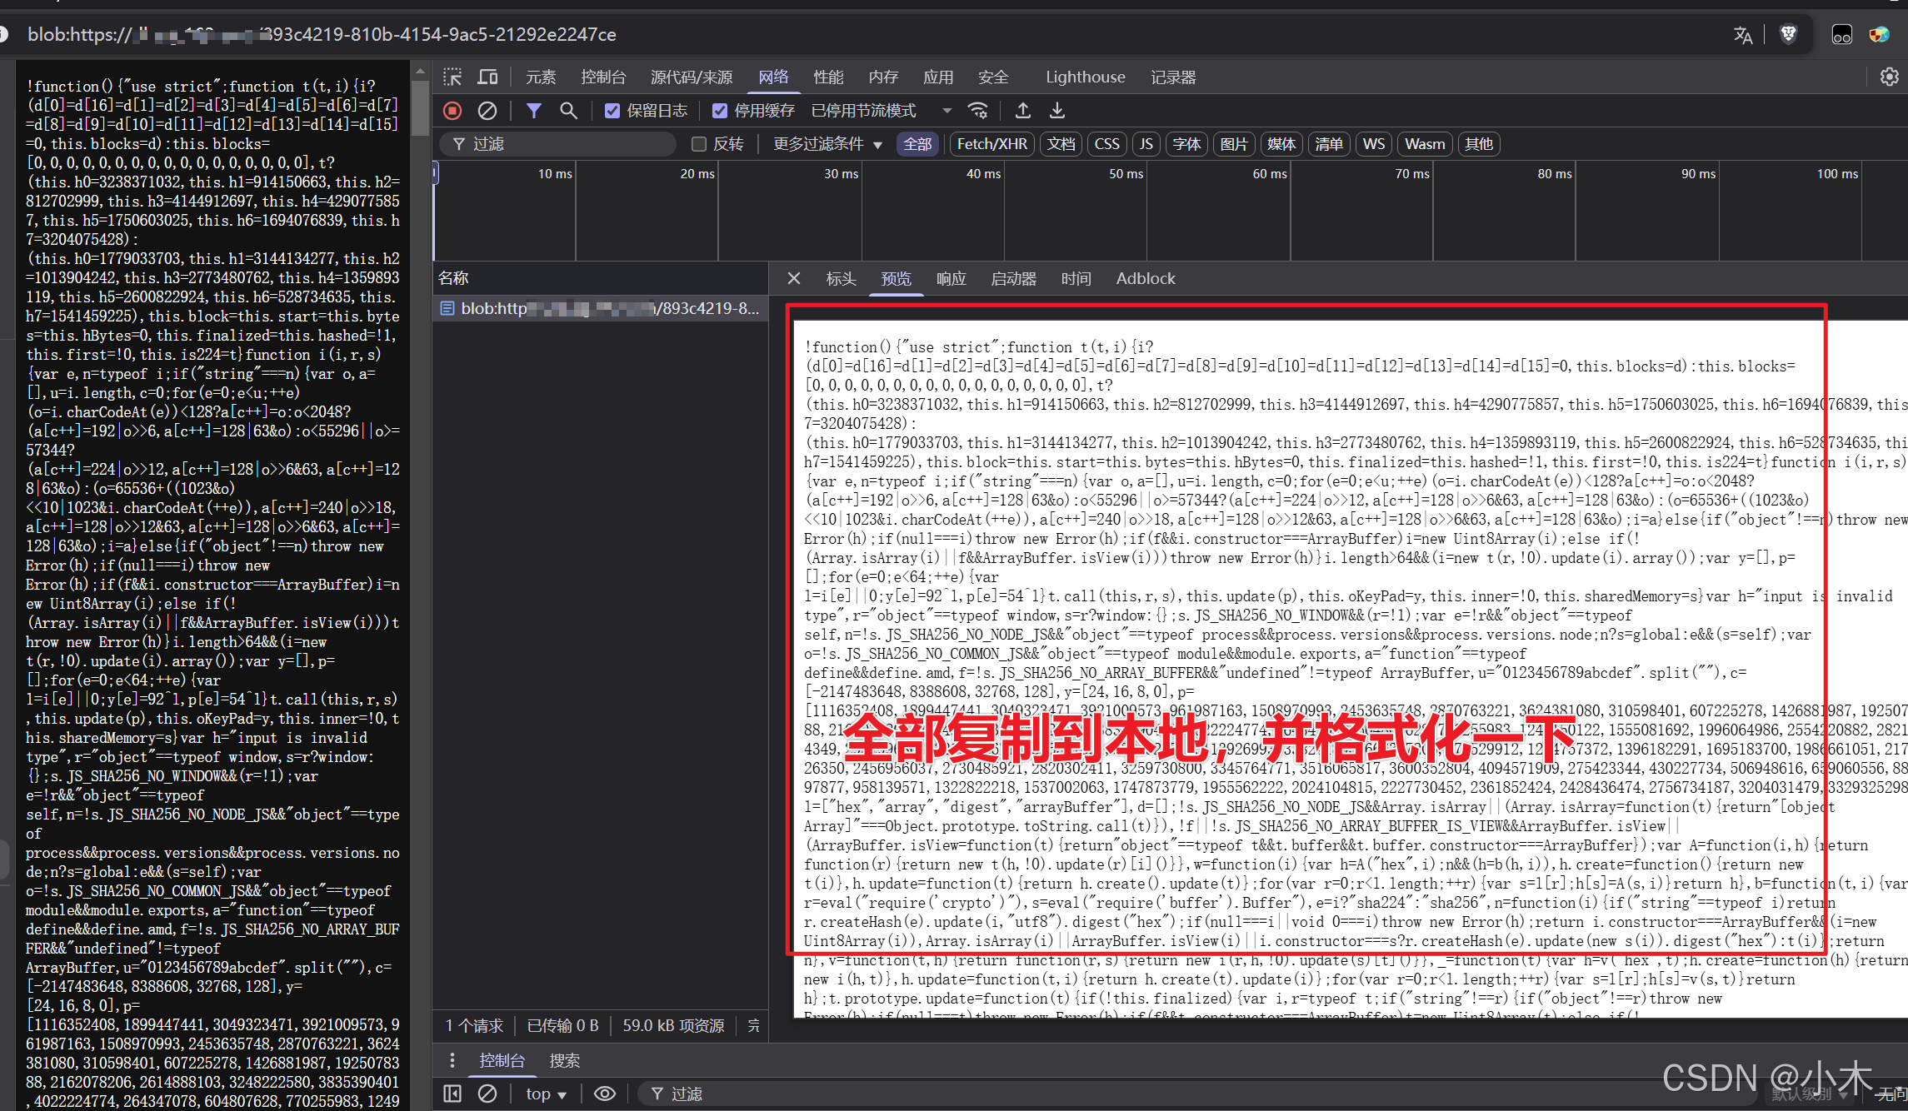Open the Lighthouse tab
Viewport: 1908px width, 1111px height.
point(1085,77)
